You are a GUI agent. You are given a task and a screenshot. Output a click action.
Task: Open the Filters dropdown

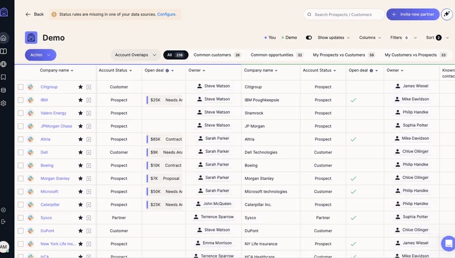pyautogui.click(x=404, y=38)
